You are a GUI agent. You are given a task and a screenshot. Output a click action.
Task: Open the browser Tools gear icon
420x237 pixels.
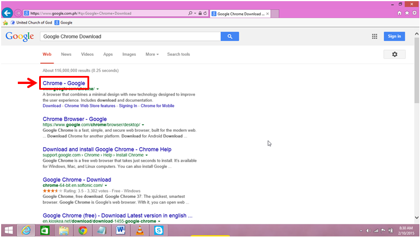click(x=414, y=13)
